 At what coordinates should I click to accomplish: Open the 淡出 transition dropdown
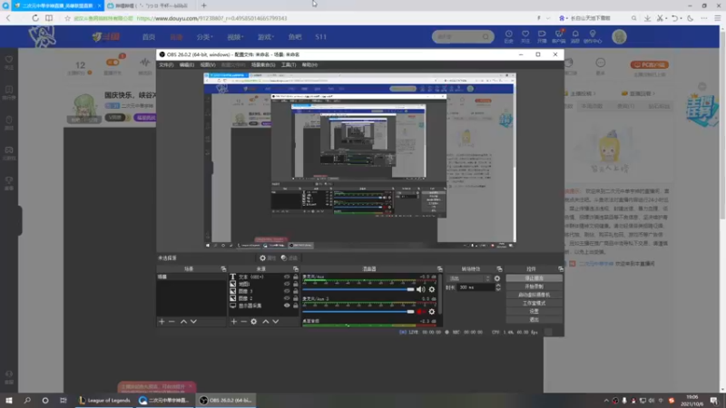[468, 278]
